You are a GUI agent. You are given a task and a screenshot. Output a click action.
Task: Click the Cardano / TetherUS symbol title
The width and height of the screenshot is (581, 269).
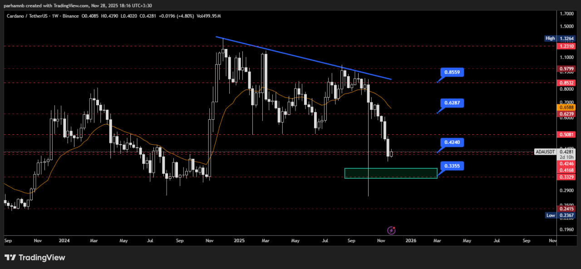click(26, 16)
